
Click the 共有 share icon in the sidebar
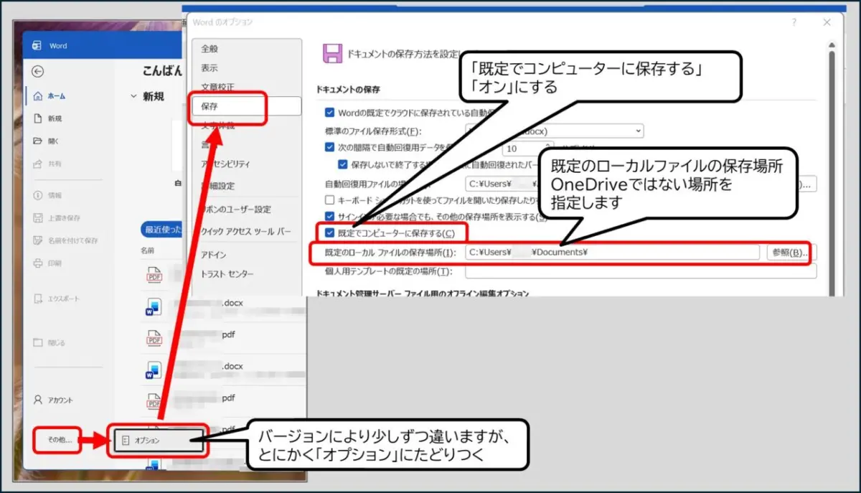[38, 164]
